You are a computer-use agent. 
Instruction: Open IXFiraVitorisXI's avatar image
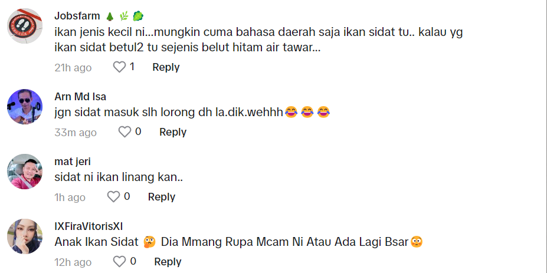[x=25, y=236]
